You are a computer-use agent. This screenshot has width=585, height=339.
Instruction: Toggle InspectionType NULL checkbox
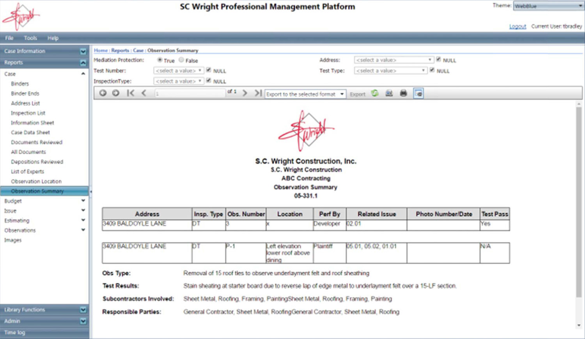pos(209,81)
